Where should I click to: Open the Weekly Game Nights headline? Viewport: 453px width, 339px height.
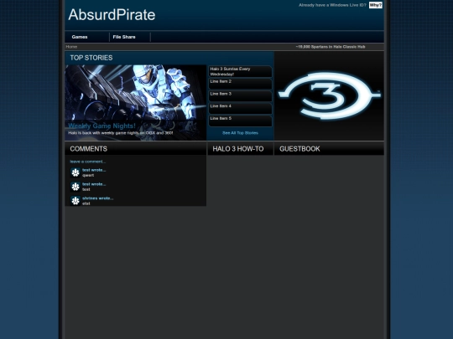(102, 126)
